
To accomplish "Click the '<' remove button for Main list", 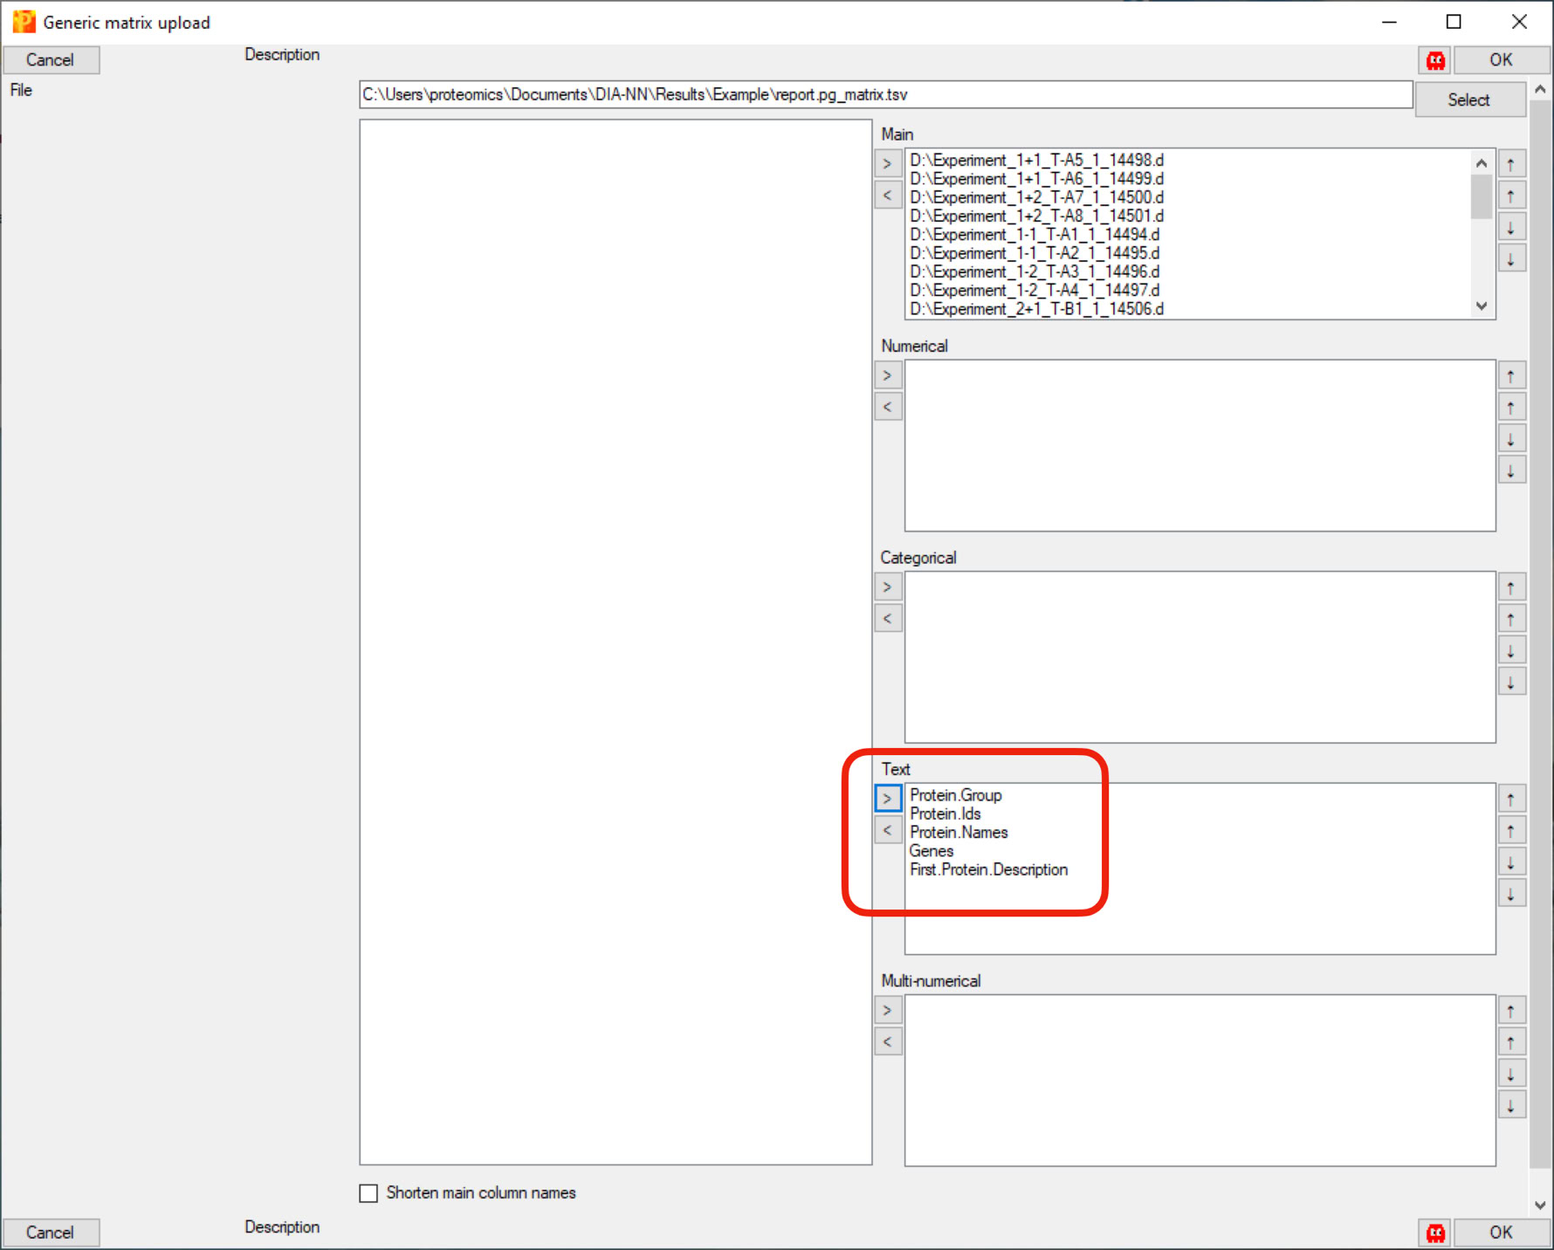I will click(887, 195).
